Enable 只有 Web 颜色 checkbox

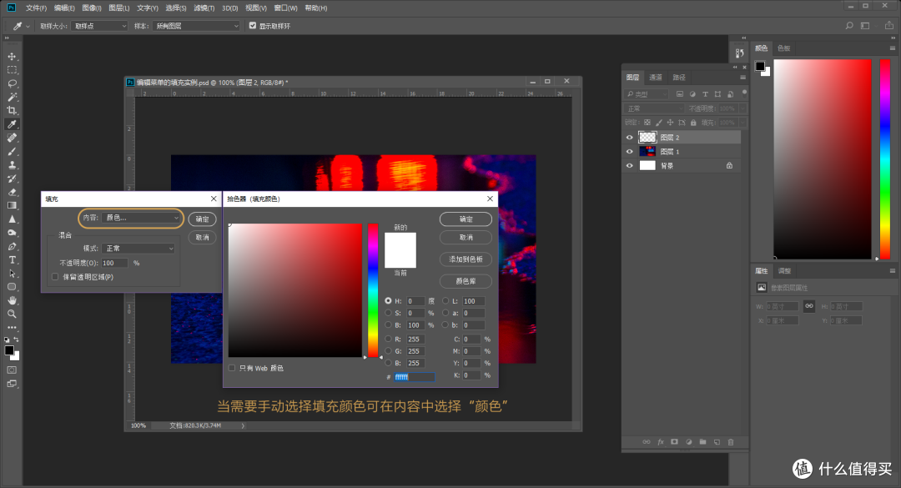233,367
